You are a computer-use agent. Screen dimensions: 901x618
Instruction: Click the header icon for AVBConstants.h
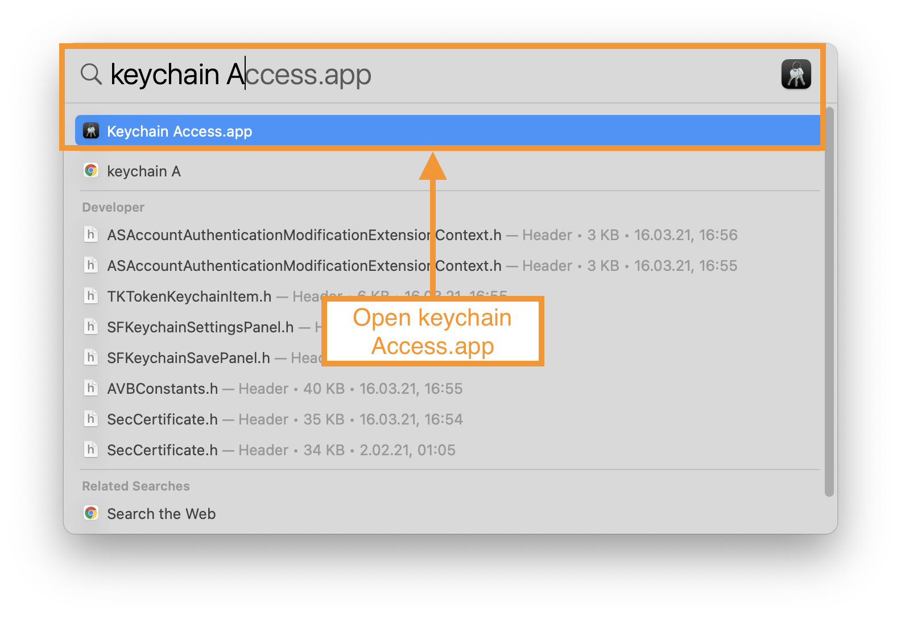(x=92, y=388)
